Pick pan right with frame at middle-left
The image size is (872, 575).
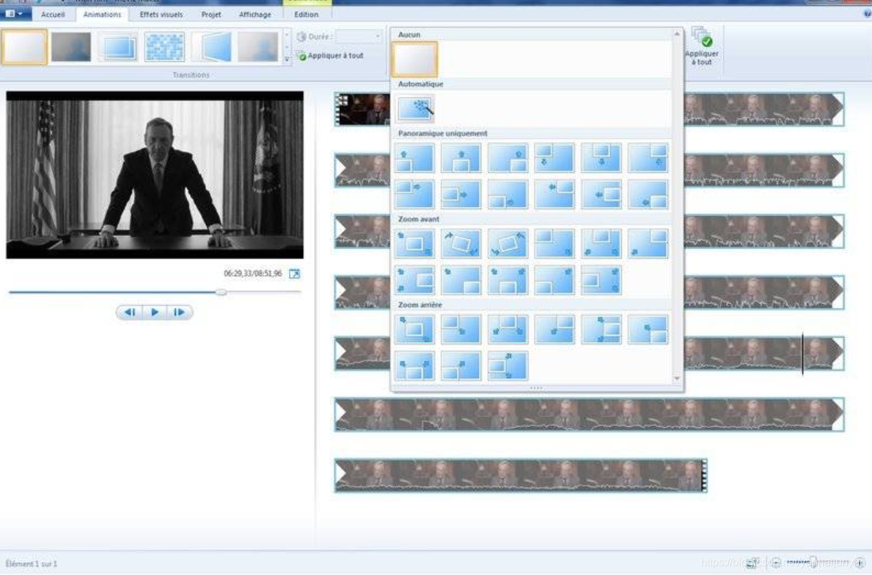(x=461, y=194)
